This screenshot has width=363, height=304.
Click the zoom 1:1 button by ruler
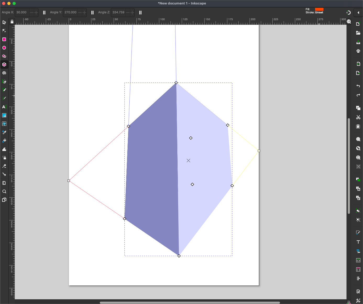pyautogui.click(x=349, y=22)
